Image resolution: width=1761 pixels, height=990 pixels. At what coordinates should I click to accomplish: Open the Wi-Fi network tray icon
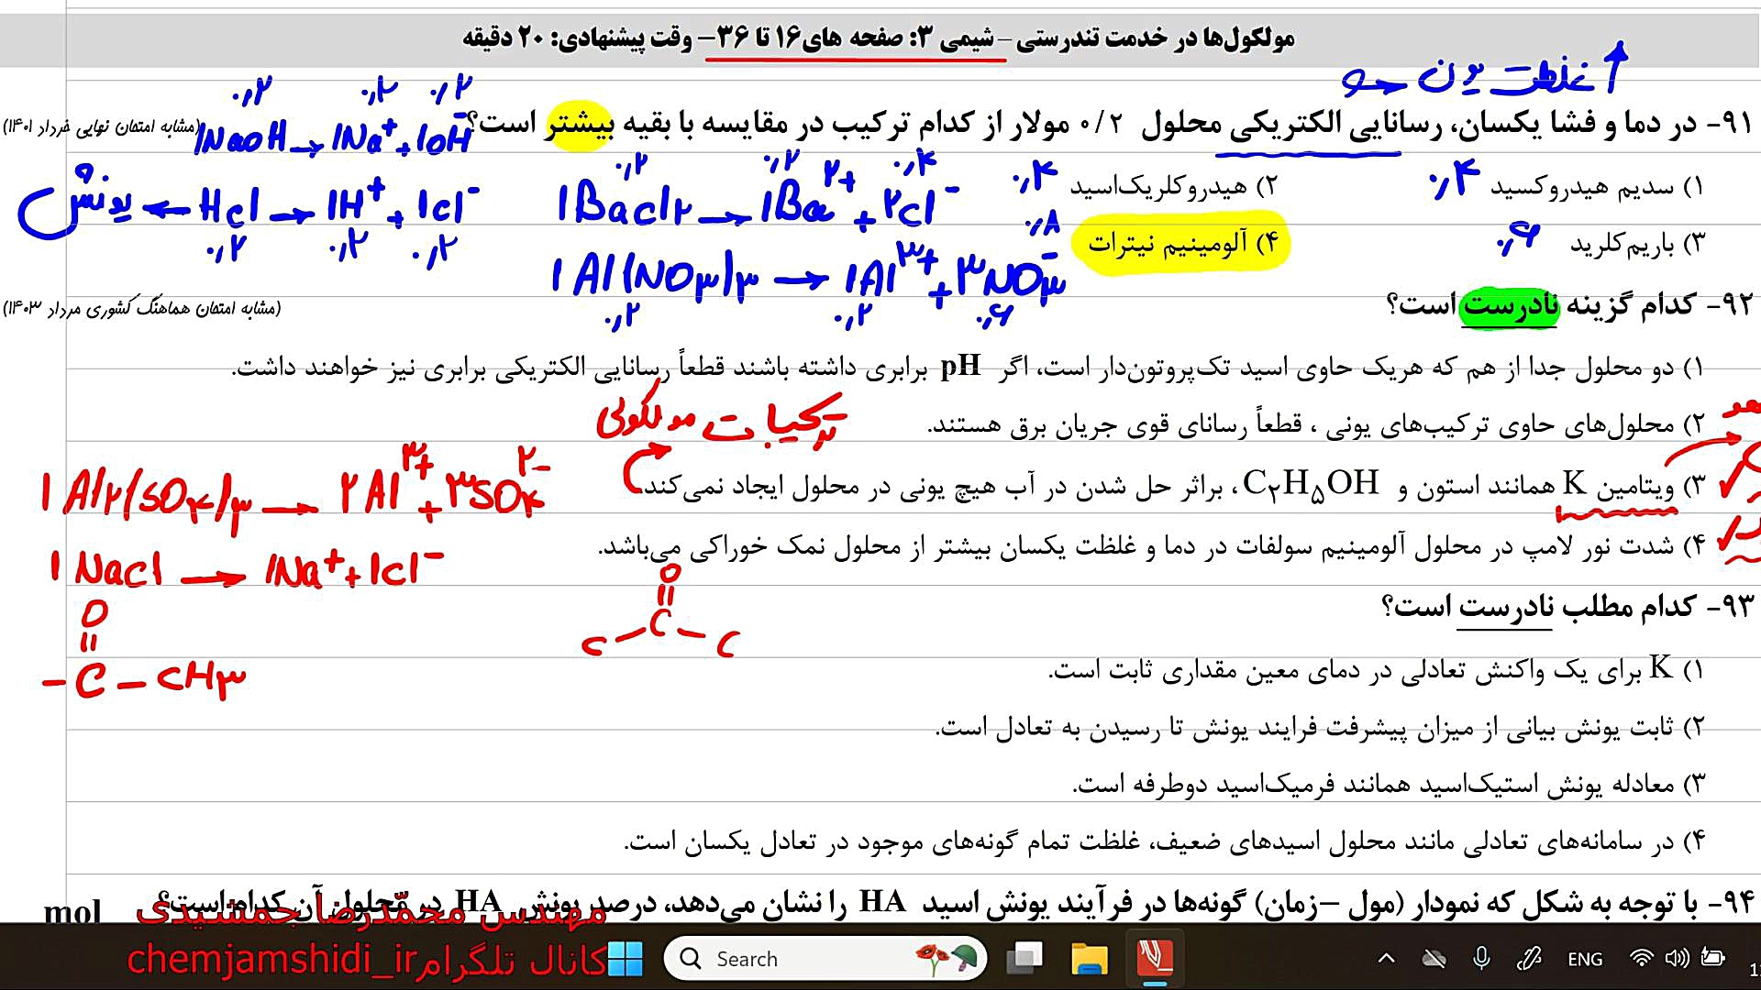(1641, 959)
